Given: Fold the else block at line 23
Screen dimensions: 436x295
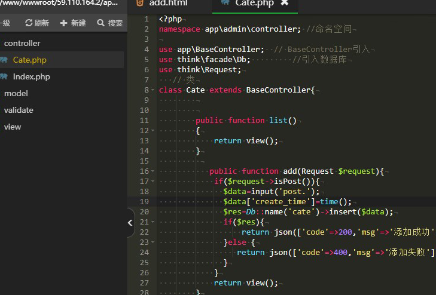Looking at the screenshot, I should tap(153, 242).
